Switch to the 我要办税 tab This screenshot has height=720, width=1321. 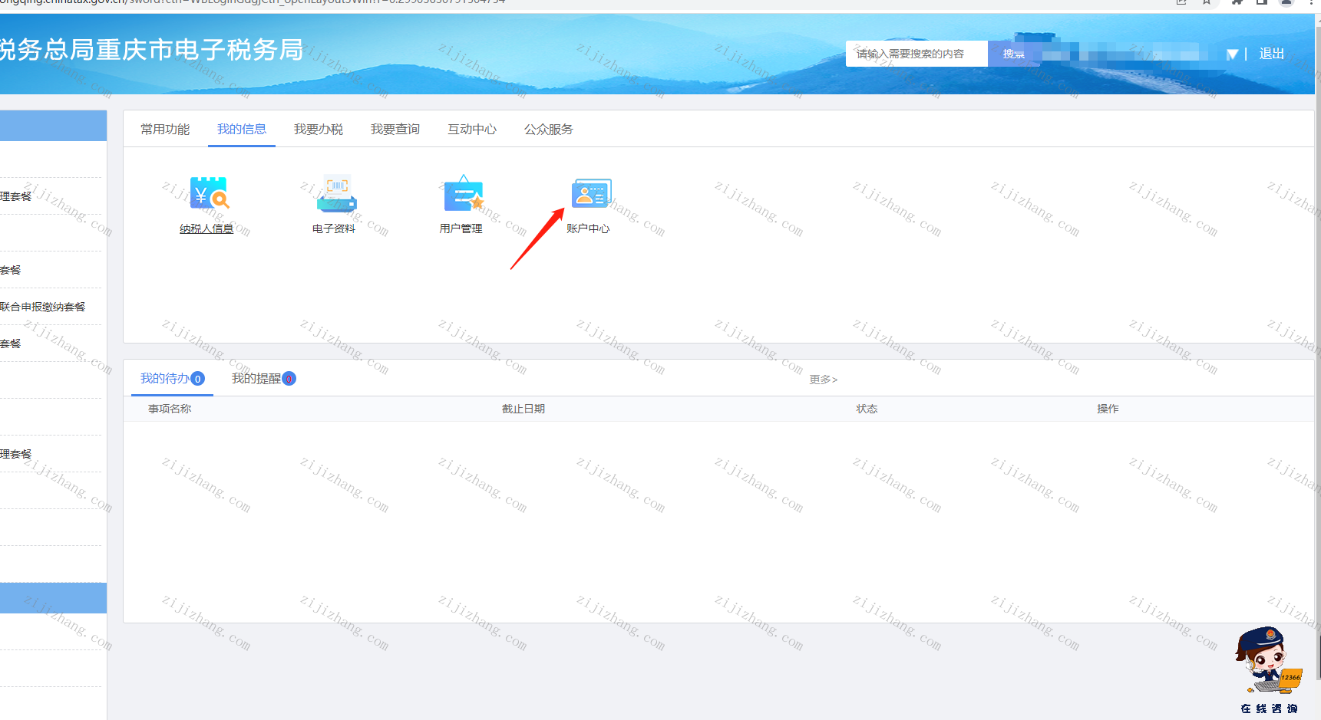point(319,129)
